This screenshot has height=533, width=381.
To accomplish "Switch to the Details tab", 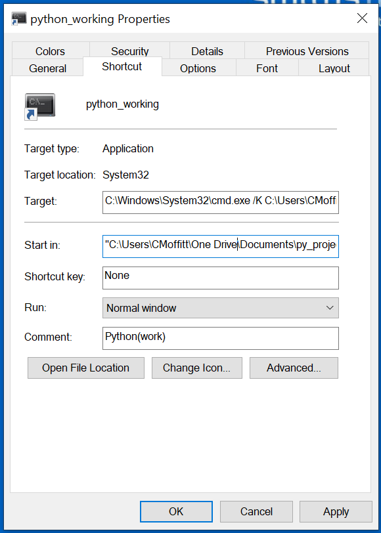I will (x=207, y=51).
